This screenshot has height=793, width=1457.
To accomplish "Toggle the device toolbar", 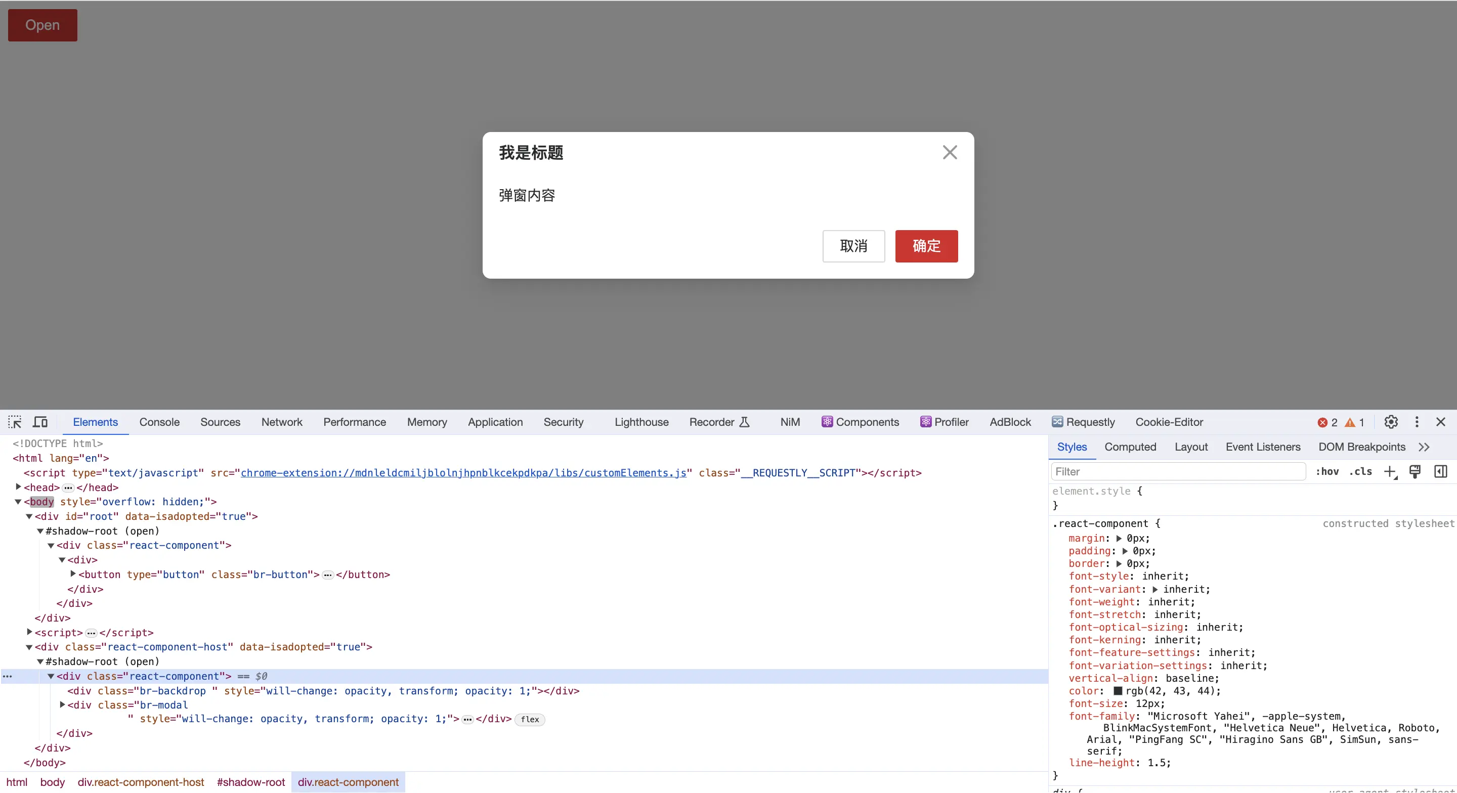I will [x=39, y=422].
